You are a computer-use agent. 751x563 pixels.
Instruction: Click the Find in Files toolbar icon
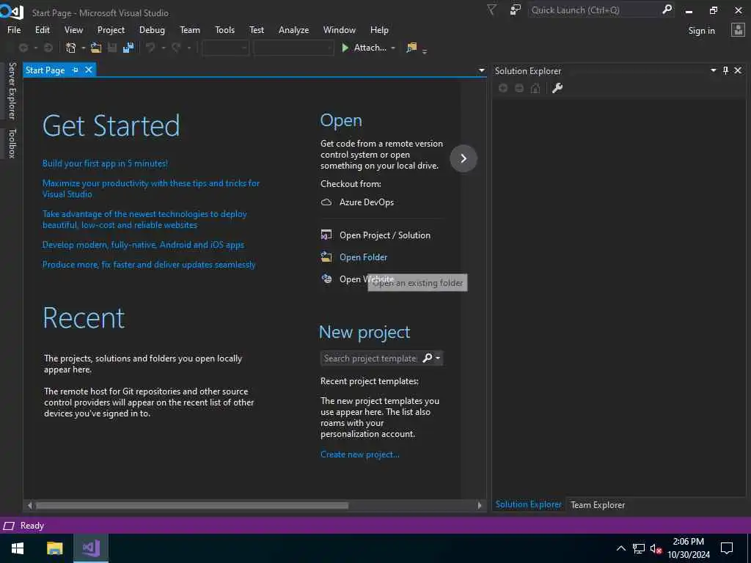(411, 48)
